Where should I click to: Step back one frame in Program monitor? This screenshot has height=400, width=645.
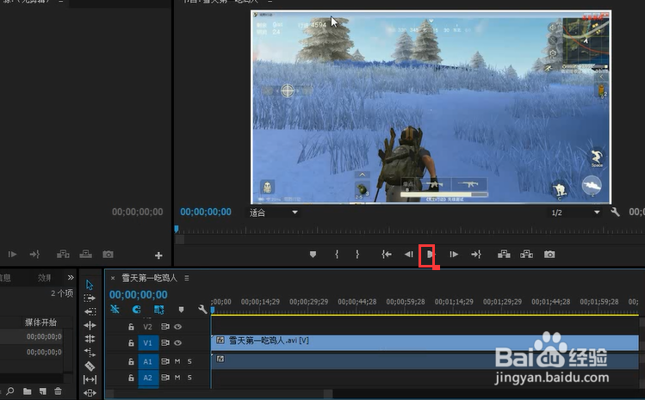[x=408, y=255]
